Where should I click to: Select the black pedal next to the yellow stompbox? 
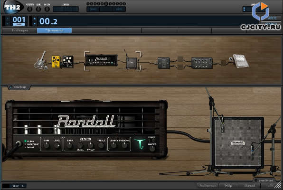point(67,62)
